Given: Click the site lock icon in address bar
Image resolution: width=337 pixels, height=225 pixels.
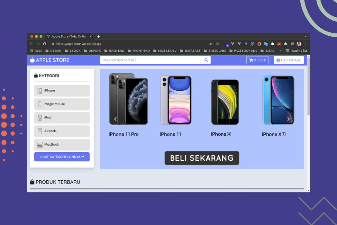Looking at the screenshot, I should coord(53,44).
